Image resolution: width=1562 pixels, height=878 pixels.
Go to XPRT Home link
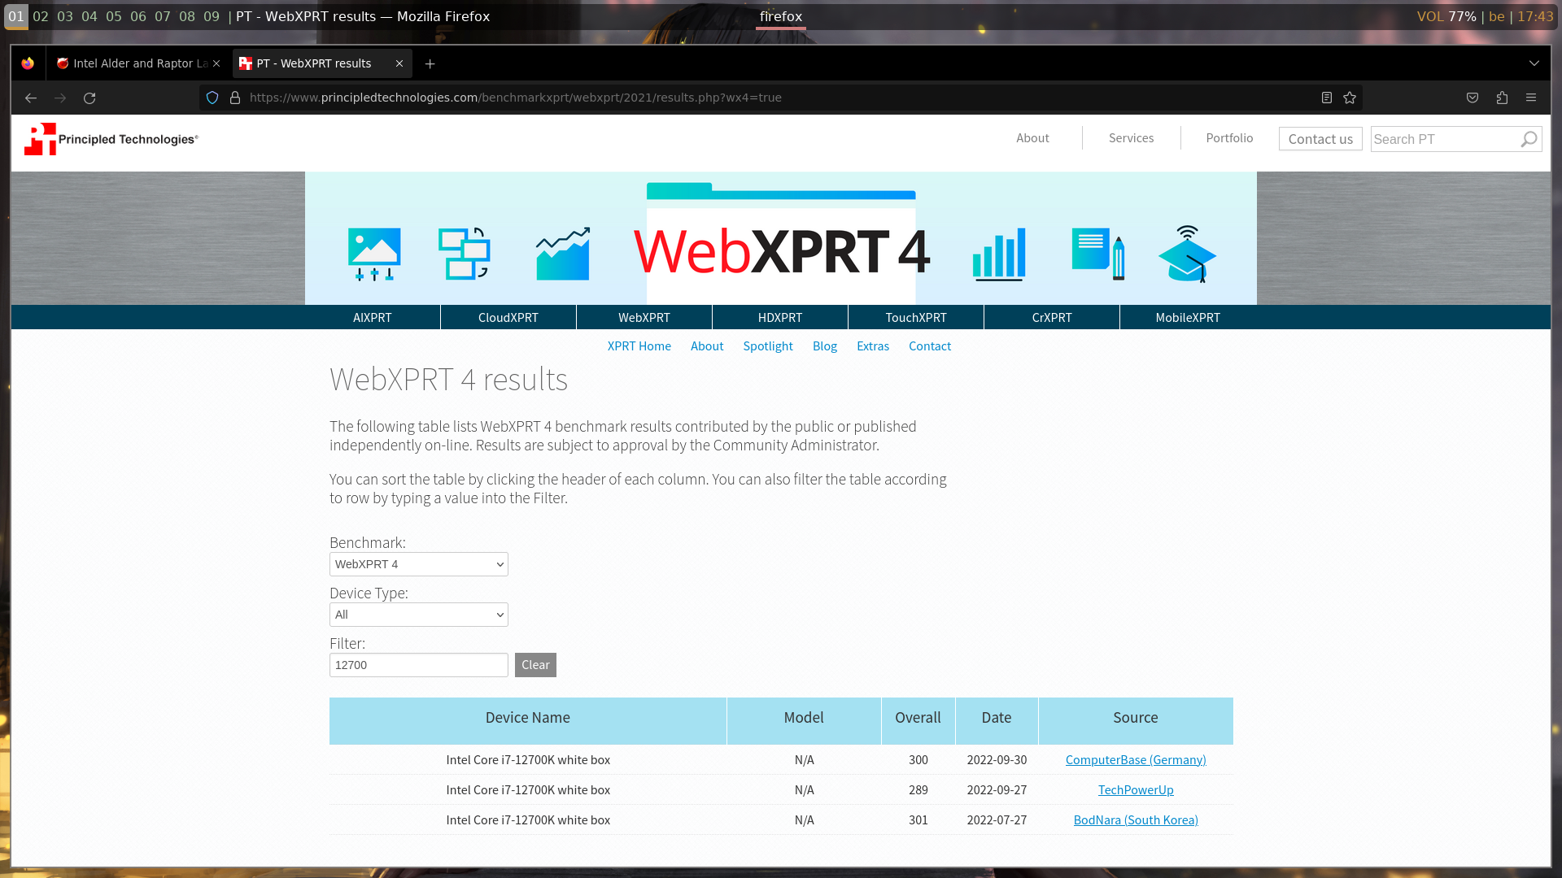[639, 346]
